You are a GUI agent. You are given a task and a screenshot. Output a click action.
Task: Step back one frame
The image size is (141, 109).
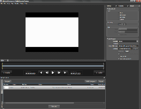[x=47, y=73]
